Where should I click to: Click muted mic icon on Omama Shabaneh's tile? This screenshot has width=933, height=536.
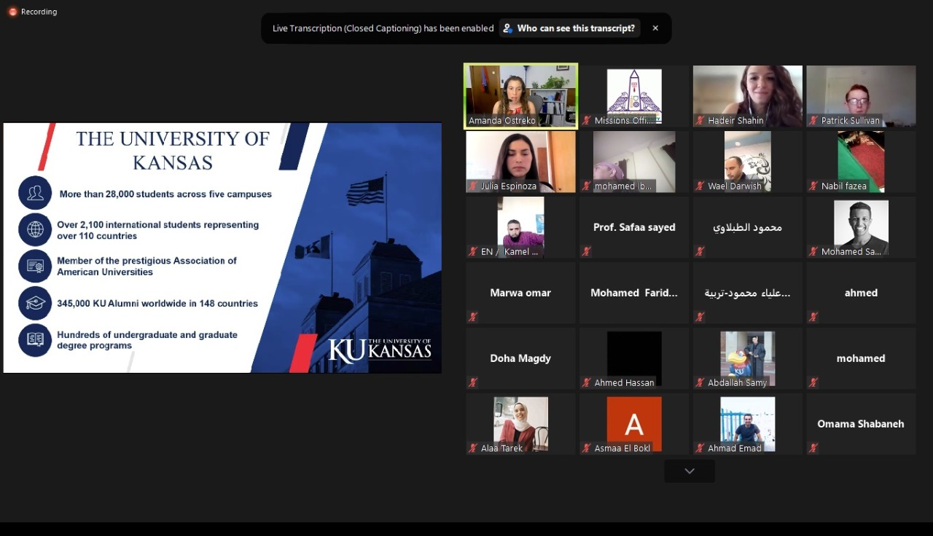pos(813,448)
